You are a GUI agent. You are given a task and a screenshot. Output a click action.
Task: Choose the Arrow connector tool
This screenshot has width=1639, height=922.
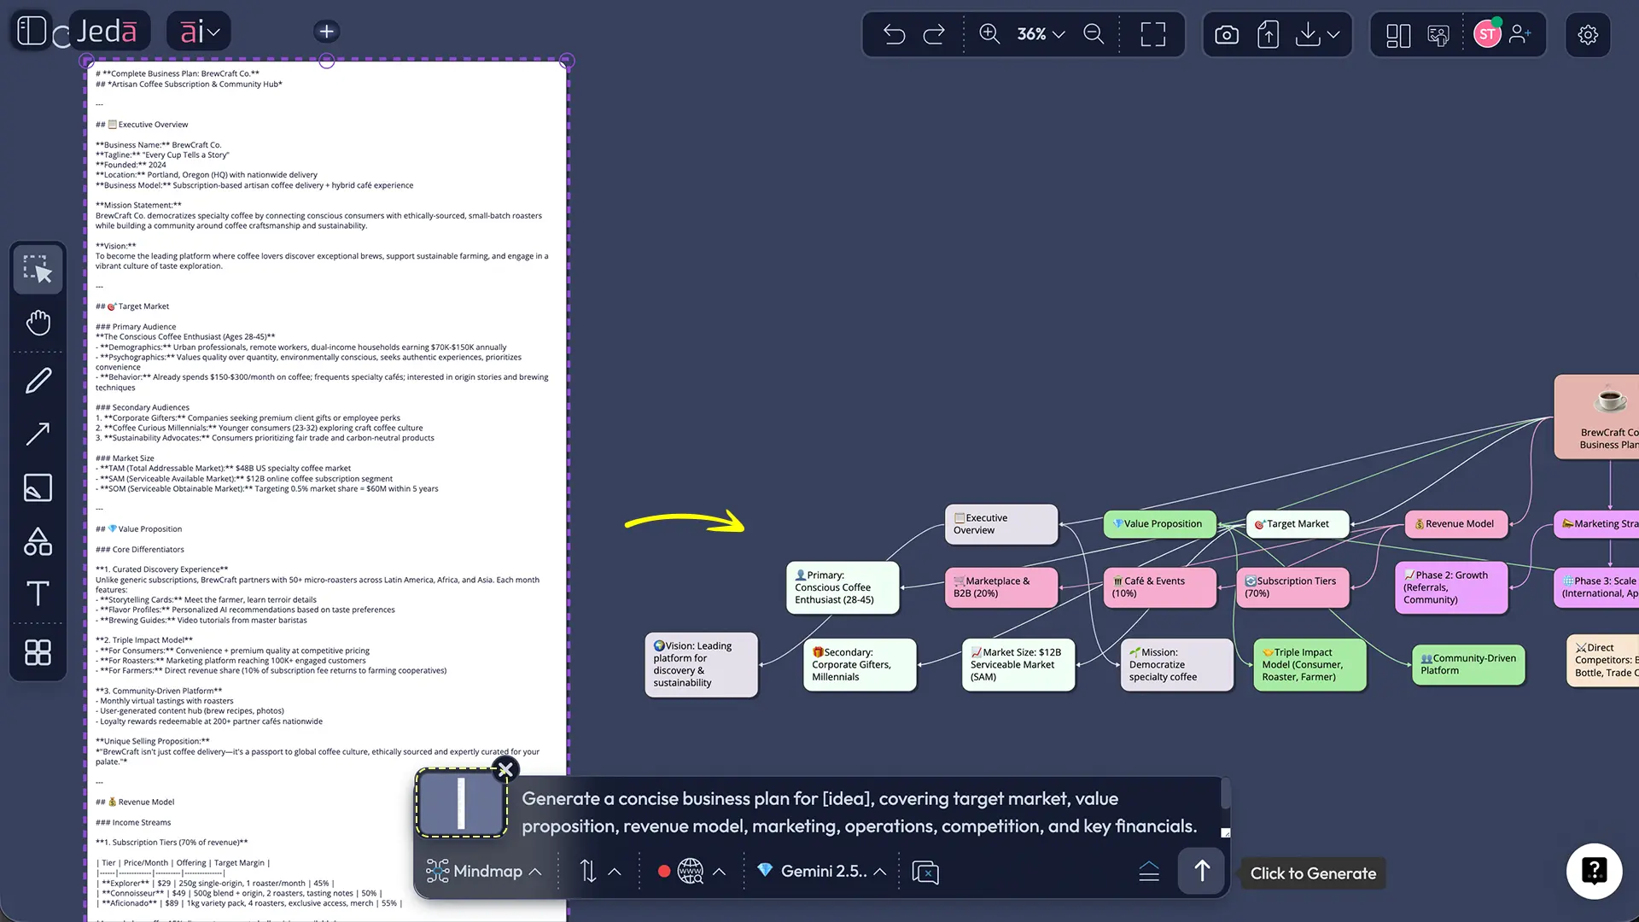[x=38, y=434]
